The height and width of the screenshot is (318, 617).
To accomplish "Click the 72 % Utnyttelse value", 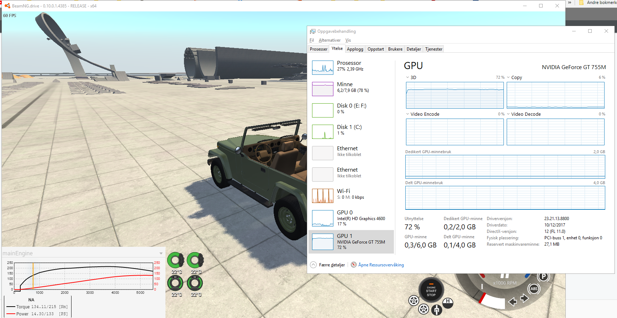I will pyautogui.click(x=412, y=227).
